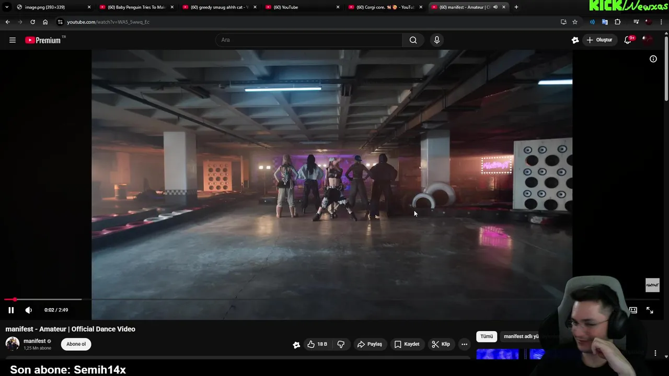This screenshot has width=669, height=376.
Task: Mute the video with the speaker icon
Action: point(29,310)
